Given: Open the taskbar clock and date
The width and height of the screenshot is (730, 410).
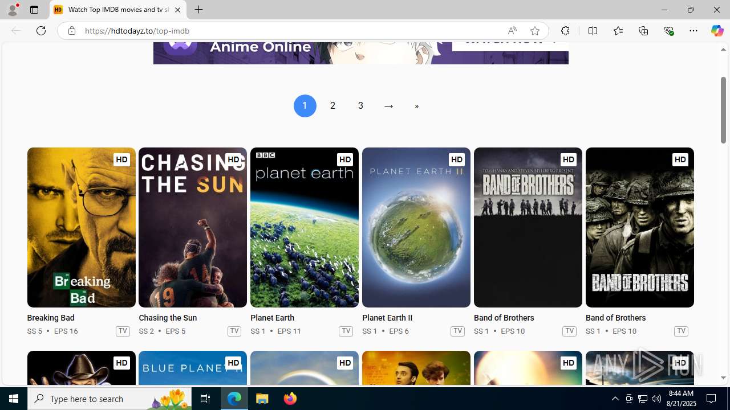Looking at the screenshot, I should point(681,399).
